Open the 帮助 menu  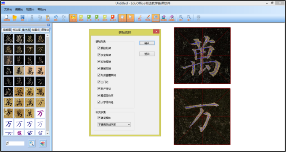pos(42,9)
